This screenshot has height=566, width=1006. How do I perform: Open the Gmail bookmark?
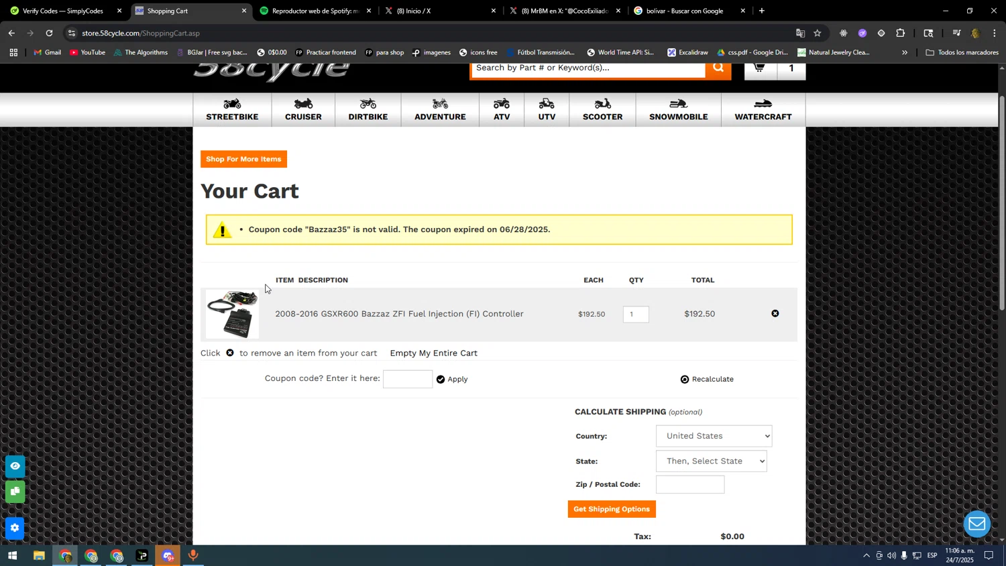48,52
